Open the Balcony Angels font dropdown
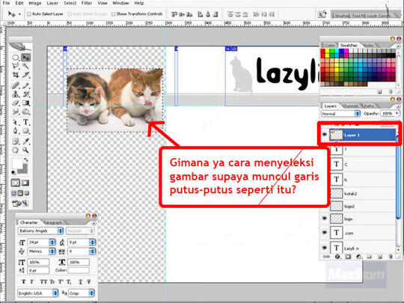 (40, 230)
